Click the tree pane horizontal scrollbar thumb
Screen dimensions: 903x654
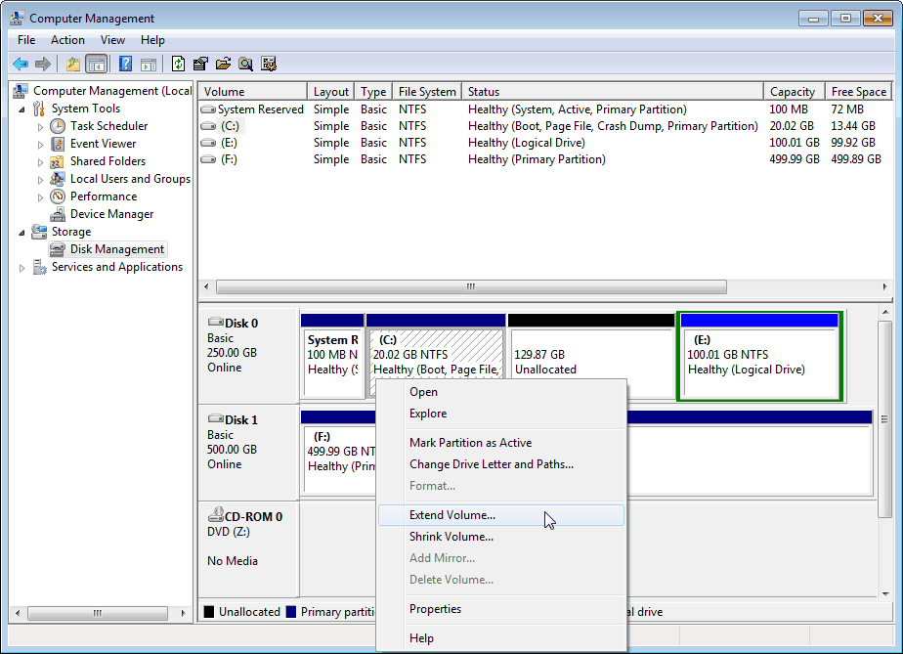(x=98, y=613)
